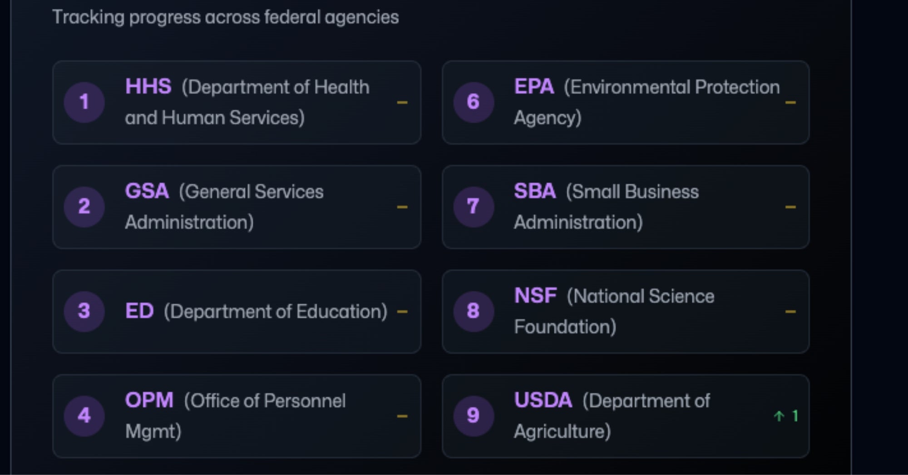Open the SBA agency link
The width and height of the screenshot is (908, 475).
click(x=535, y=191)
